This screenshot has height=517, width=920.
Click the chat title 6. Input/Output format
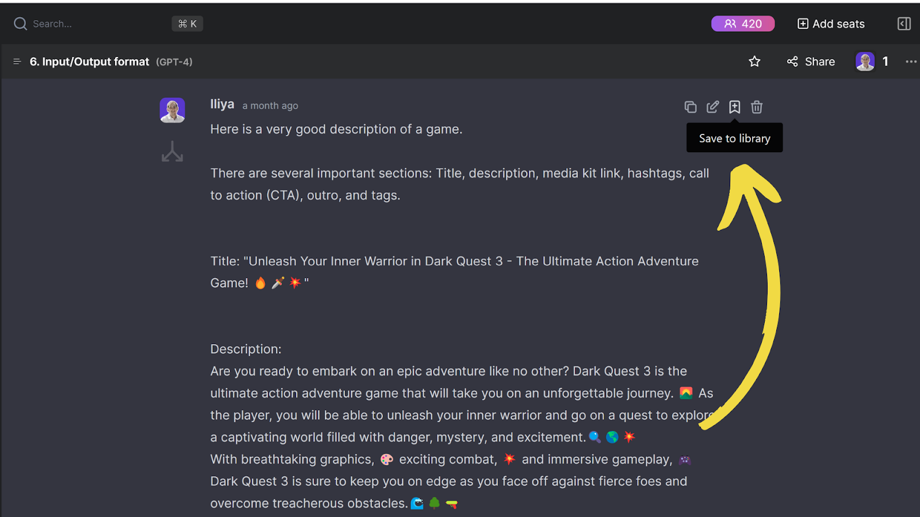[x=89, y=61]
